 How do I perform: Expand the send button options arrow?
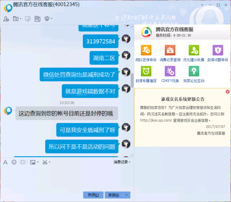pyautogui.click(x=127, y=195)
